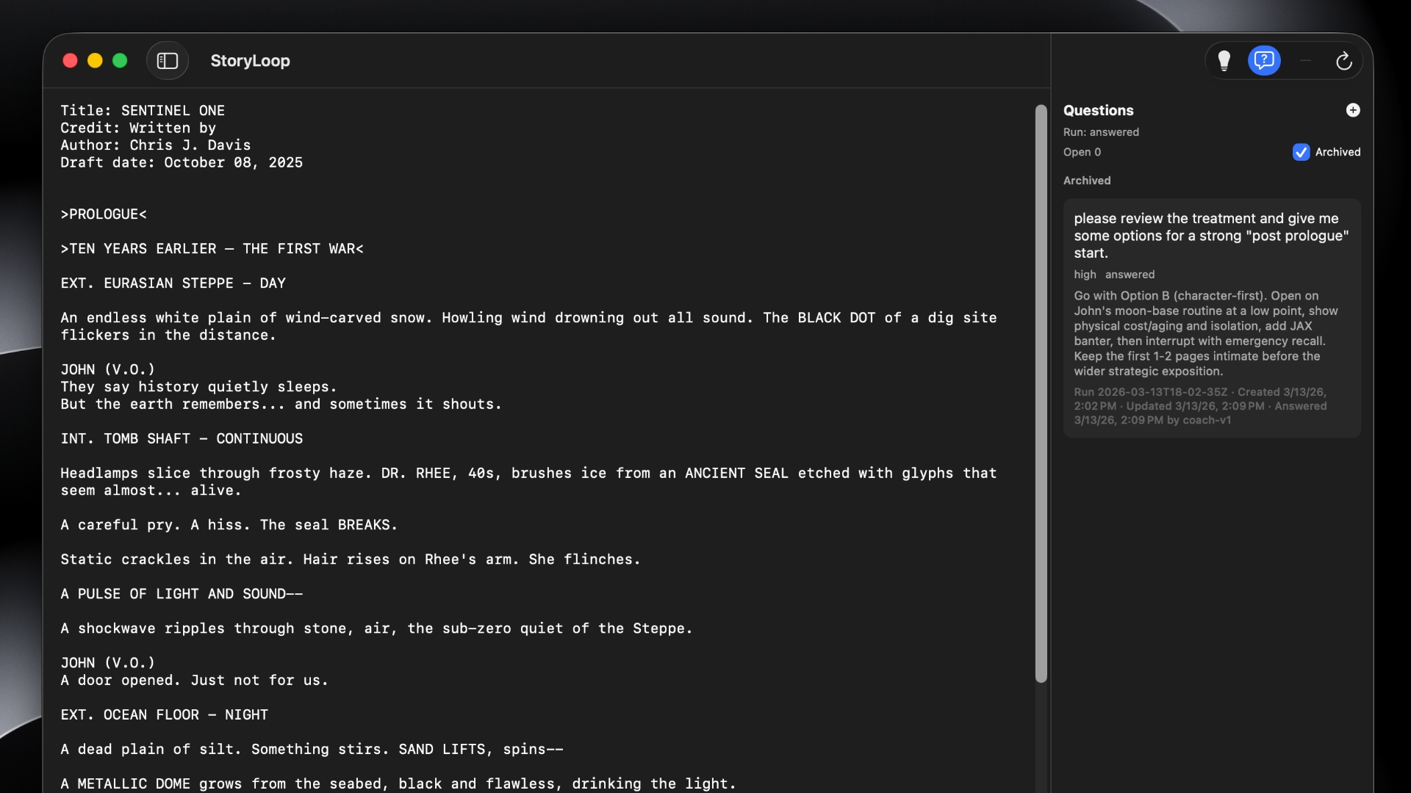This screenshot has height=793, width=1411.
Task: Click the 'Static crackles in the air' line
Action: coord(351,560)
